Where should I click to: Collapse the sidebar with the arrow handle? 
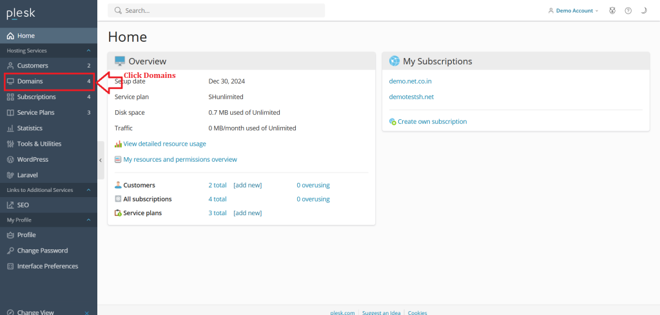[x=100, y=160]
